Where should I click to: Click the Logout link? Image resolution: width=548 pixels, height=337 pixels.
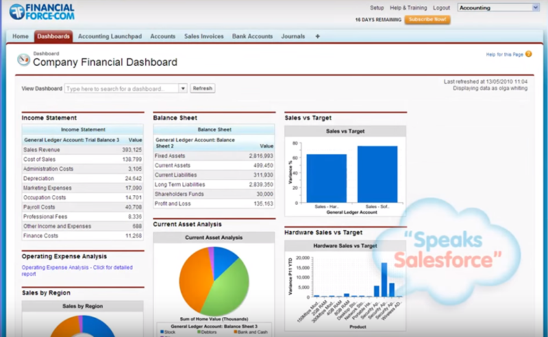point(441,8)
